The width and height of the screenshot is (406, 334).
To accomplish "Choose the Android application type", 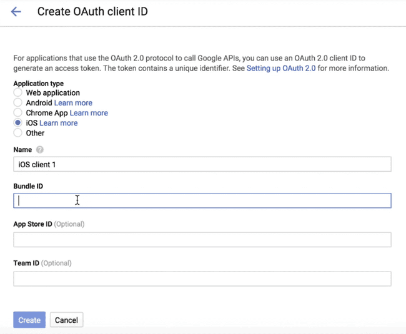I will point(18,102).
